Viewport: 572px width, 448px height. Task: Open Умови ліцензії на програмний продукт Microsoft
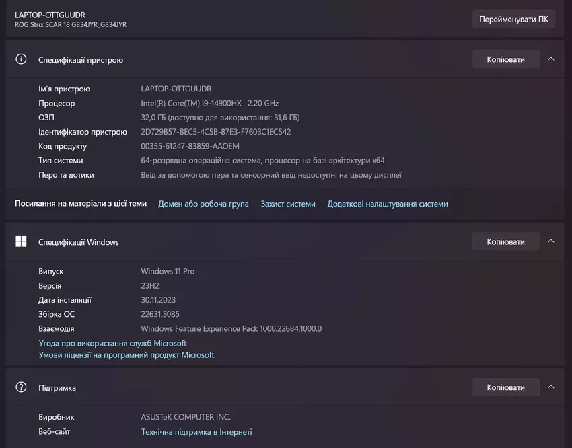[127, 354]
